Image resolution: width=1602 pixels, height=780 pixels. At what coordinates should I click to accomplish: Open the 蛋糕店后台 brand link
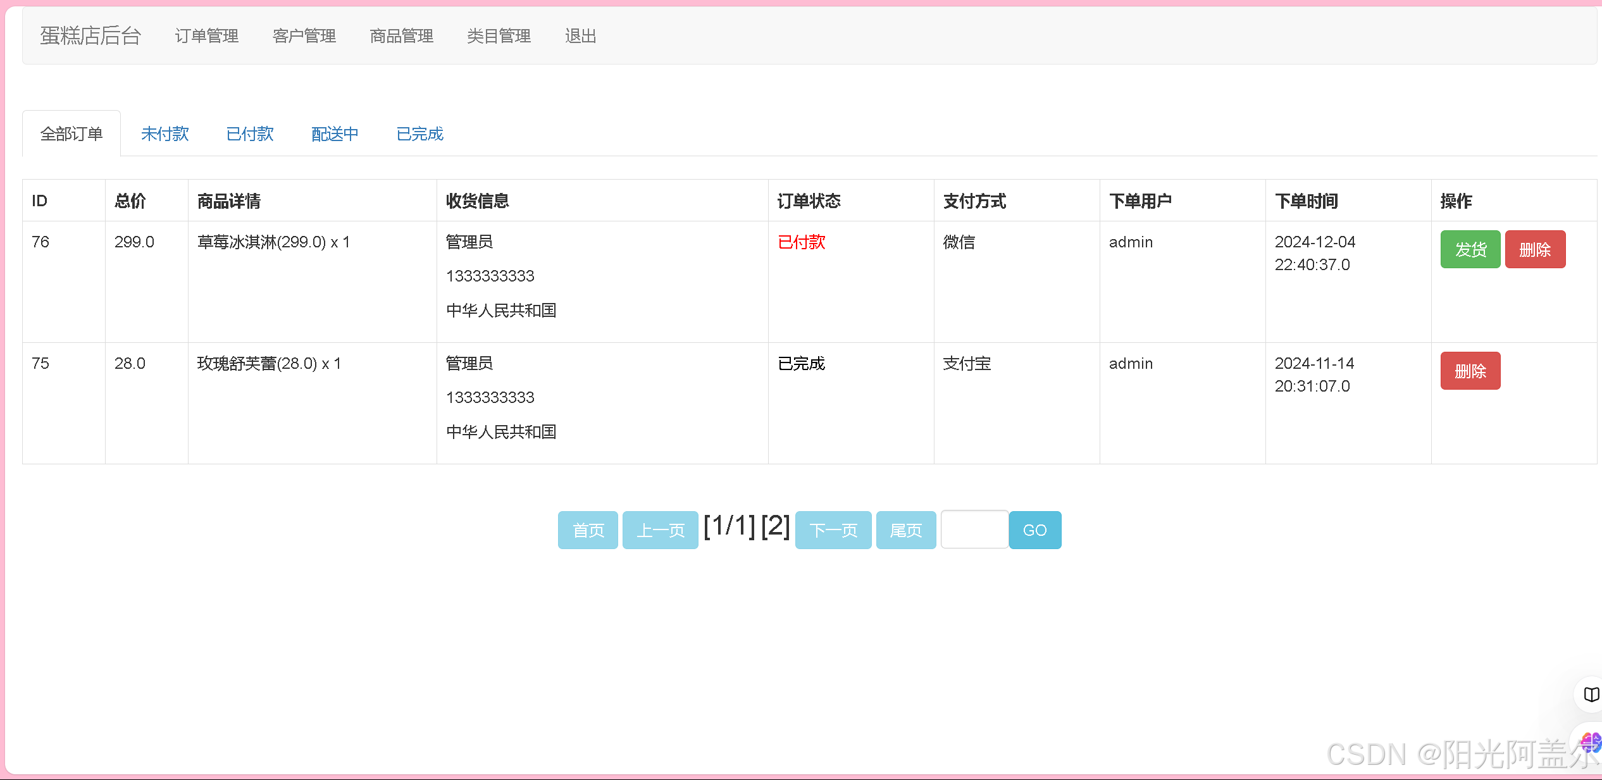tap(90, 36)
